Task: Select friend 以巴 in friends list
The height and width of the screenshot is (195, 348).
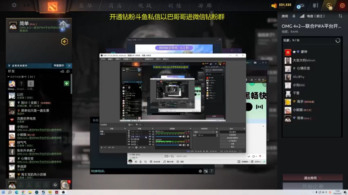Action: click(x=39, y=96)
